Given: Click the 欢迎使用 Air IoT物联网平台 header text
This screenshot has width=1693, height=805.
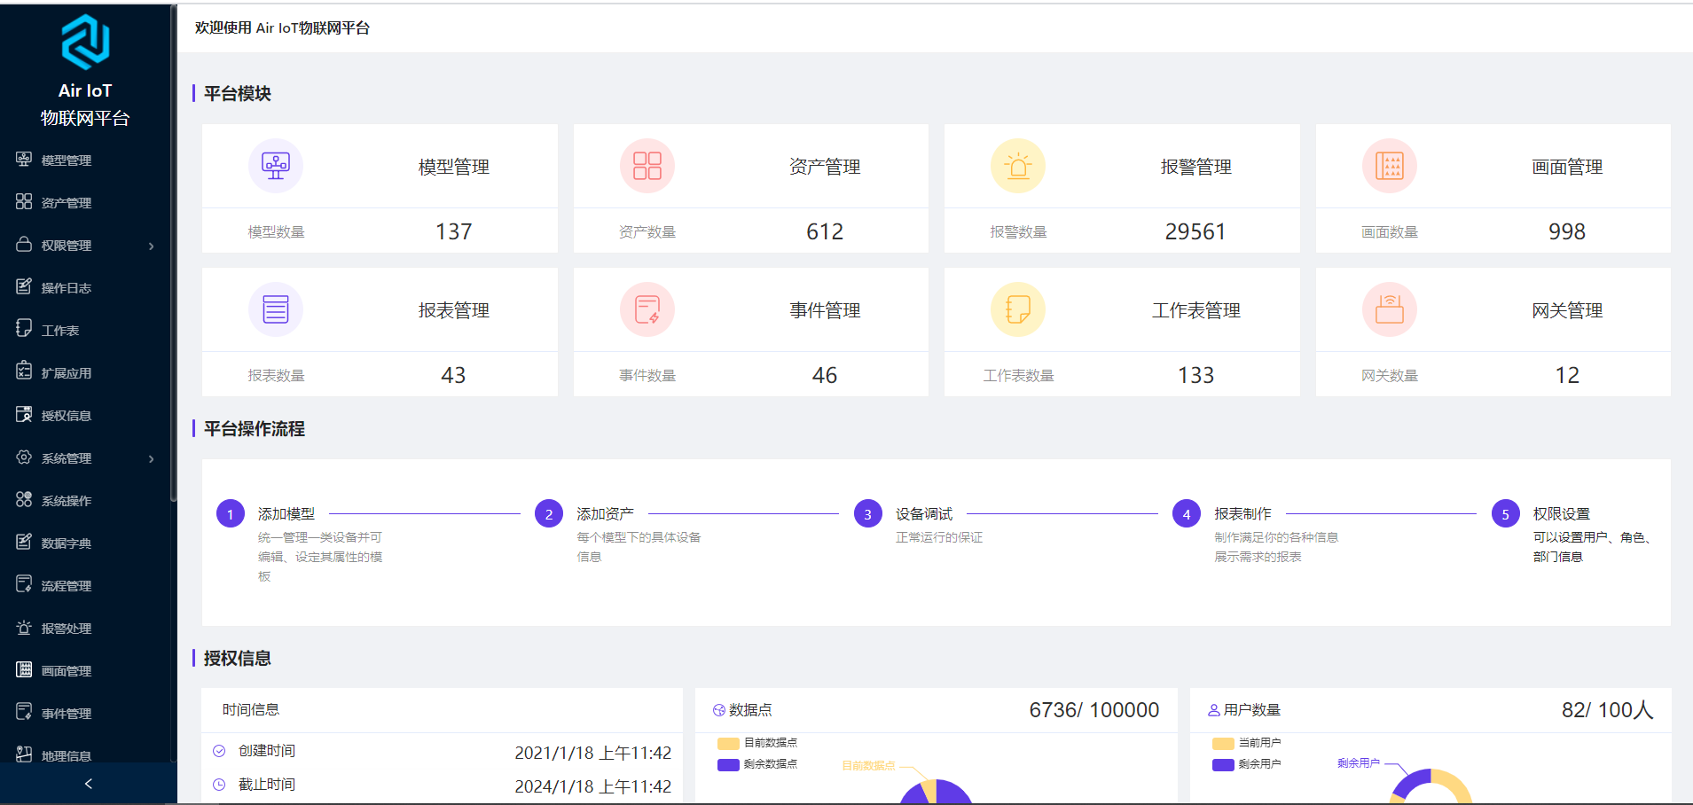Looking at the screenshot, I should (282, 27).
